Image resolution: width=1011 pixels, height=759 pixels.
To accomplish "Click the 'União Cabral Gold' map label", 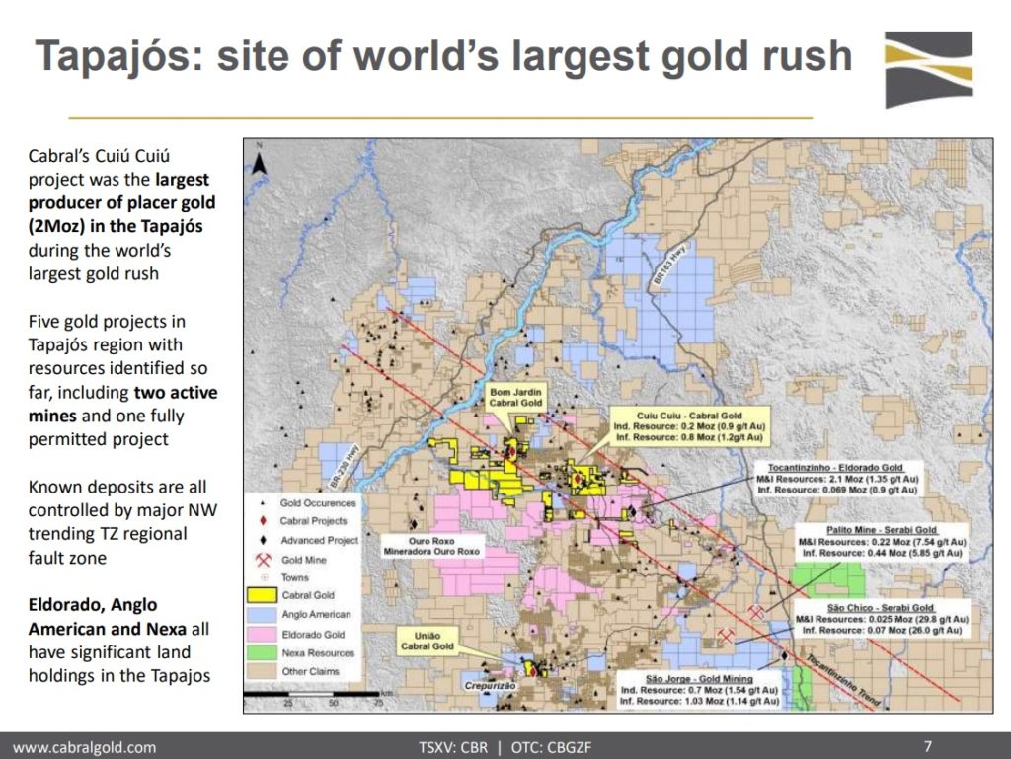I will (x=427, y=642).
